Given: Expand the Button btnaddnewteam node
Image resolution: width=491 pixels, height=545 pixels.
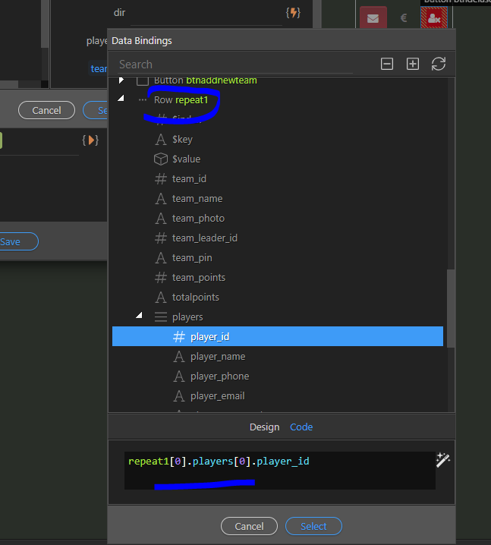Looking at the screenshot, I should pyautogui.click(x=121, y=80).
